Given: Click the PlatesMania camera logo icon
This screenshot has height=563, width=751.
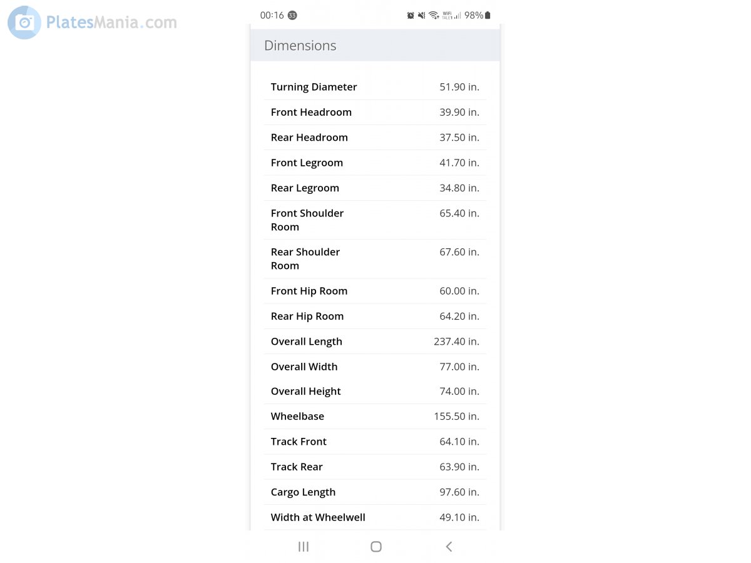Looking at the screenshot, I should 24,23.
